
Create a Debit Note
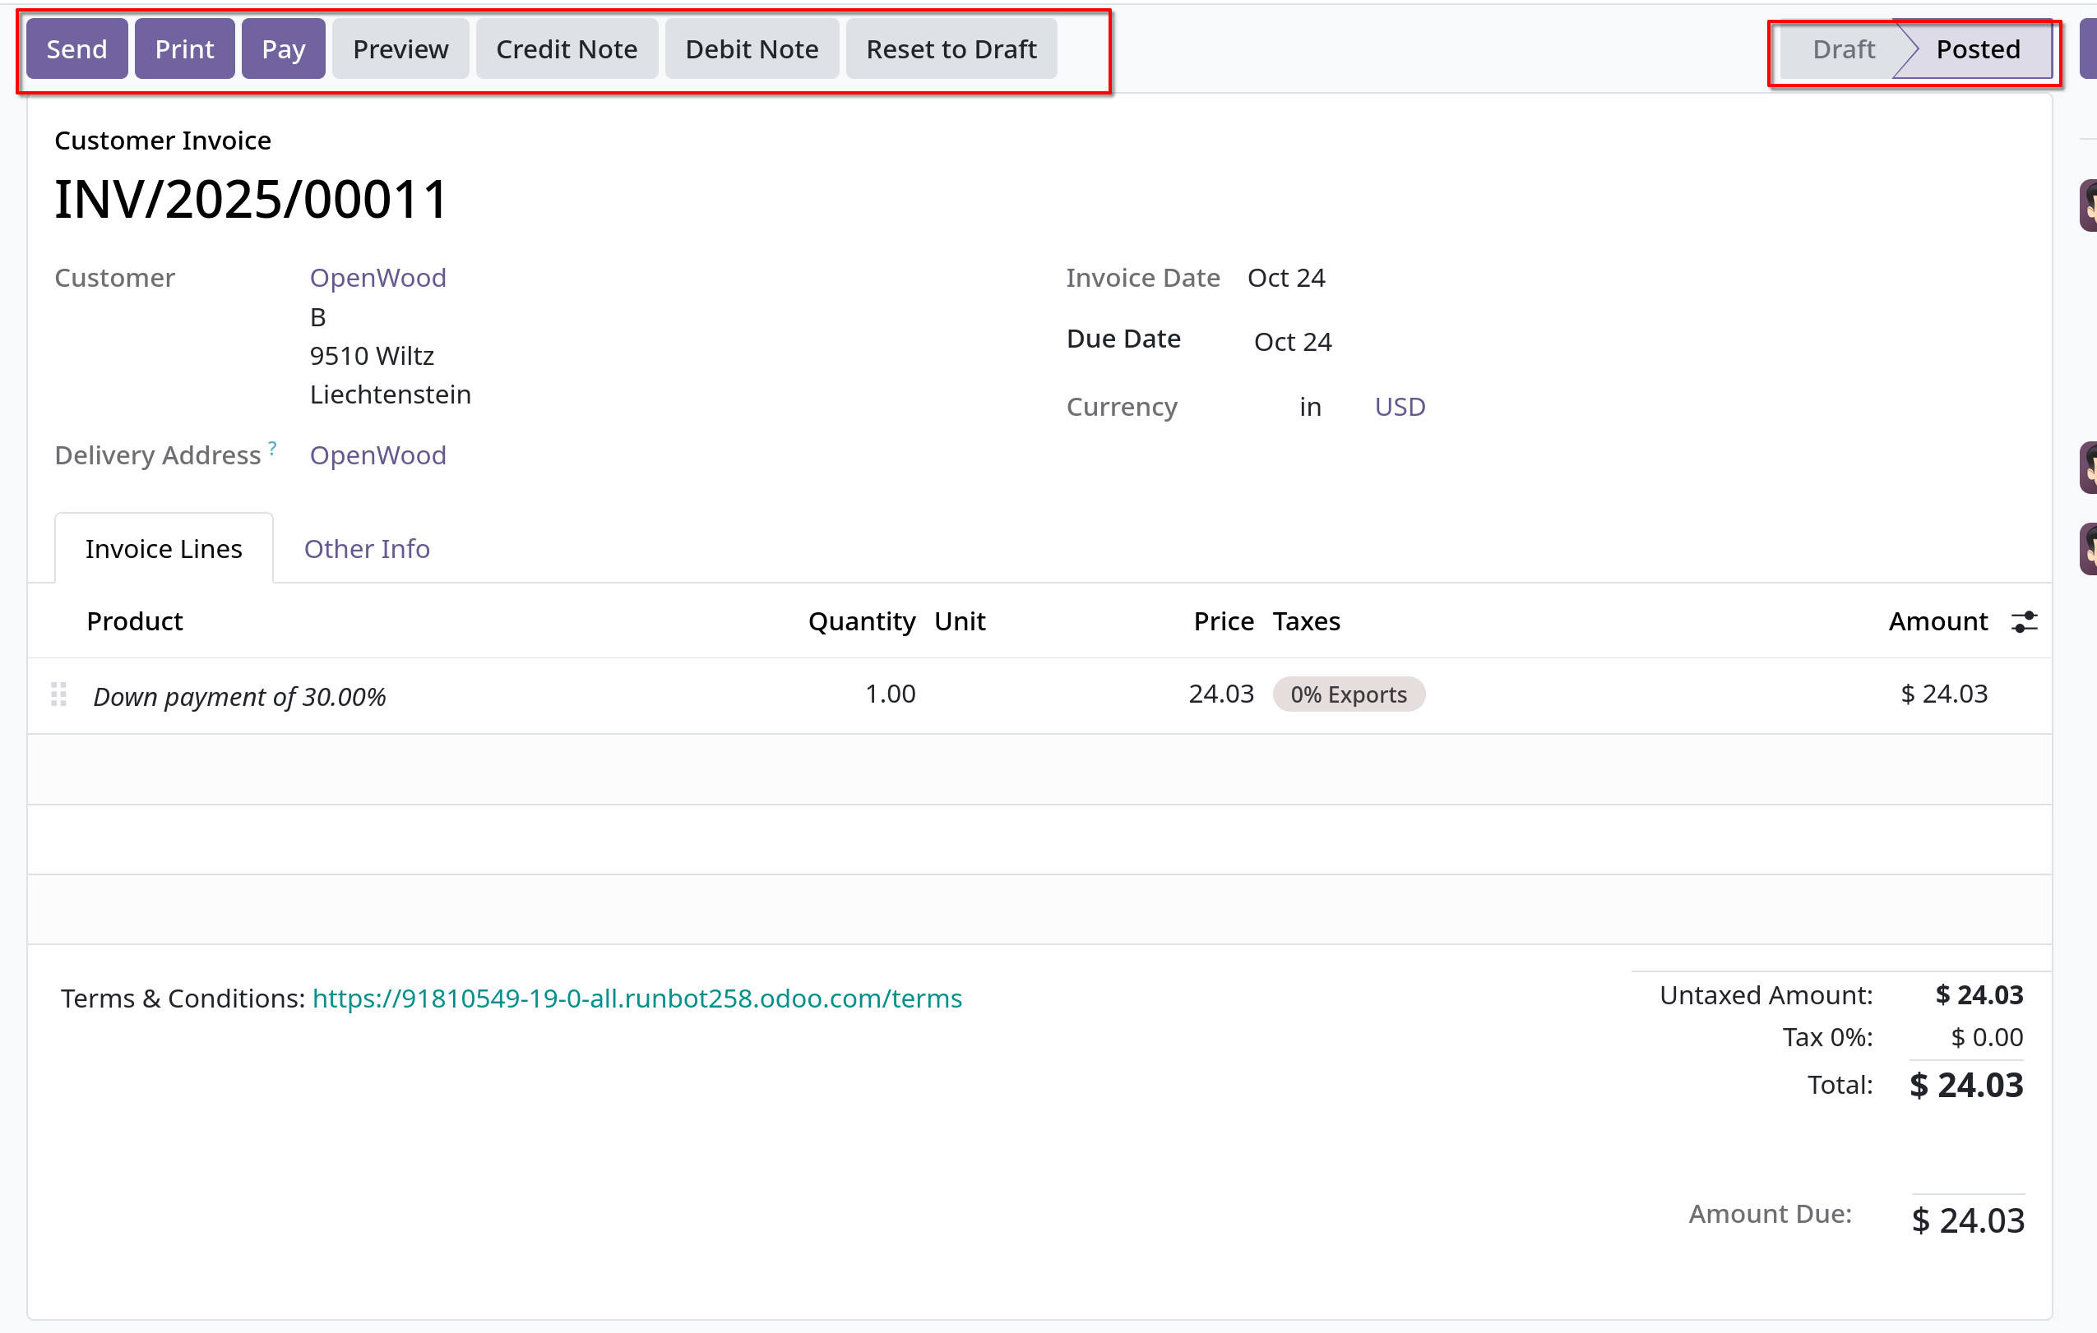[x=752, y=48]
